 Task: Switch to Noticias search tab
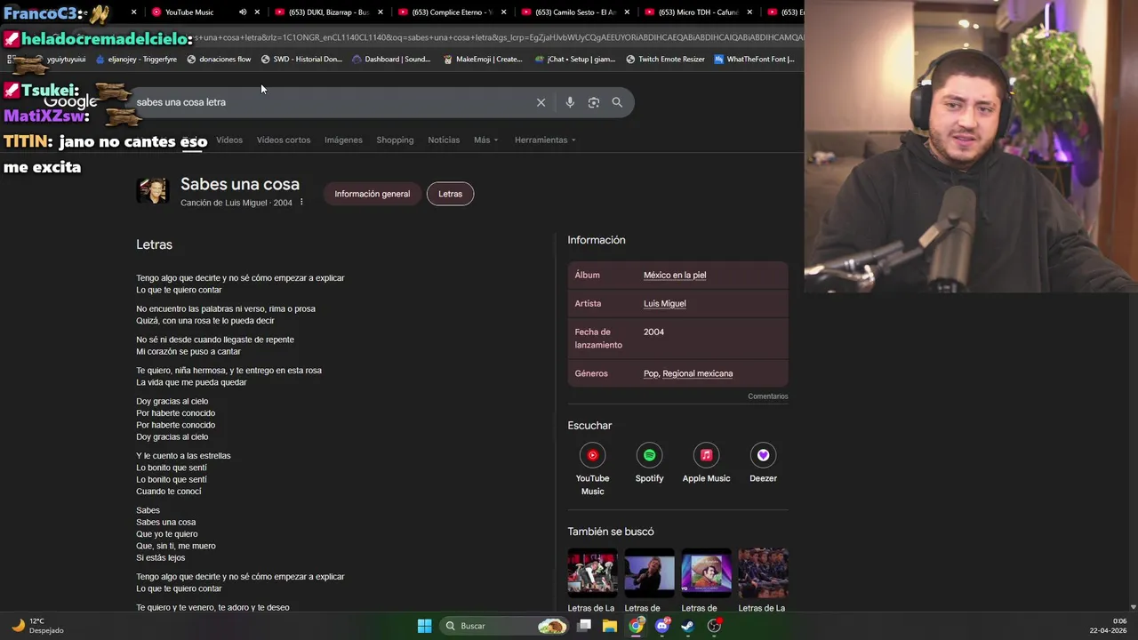click(x=444, y=140)
